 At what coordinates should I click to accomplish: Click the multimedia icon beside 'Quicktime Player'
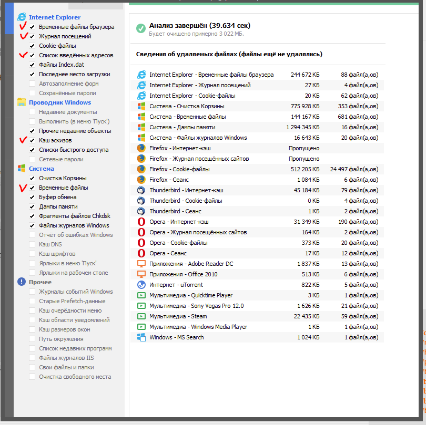coord(141,295)
